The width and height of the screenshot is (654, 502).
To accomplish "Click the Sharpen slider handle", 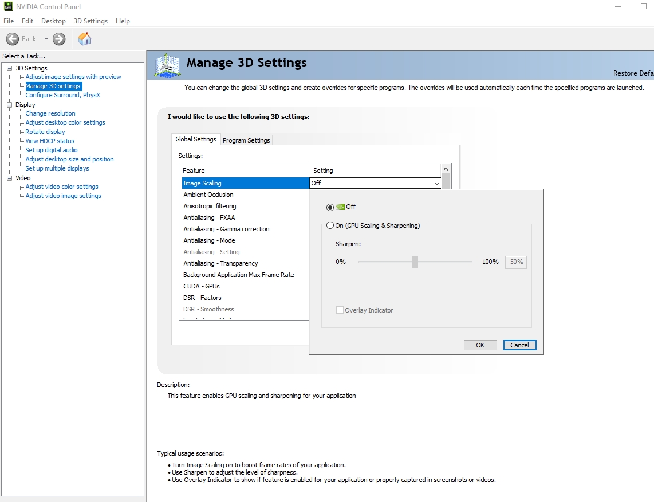I will (x=415, y=262).
